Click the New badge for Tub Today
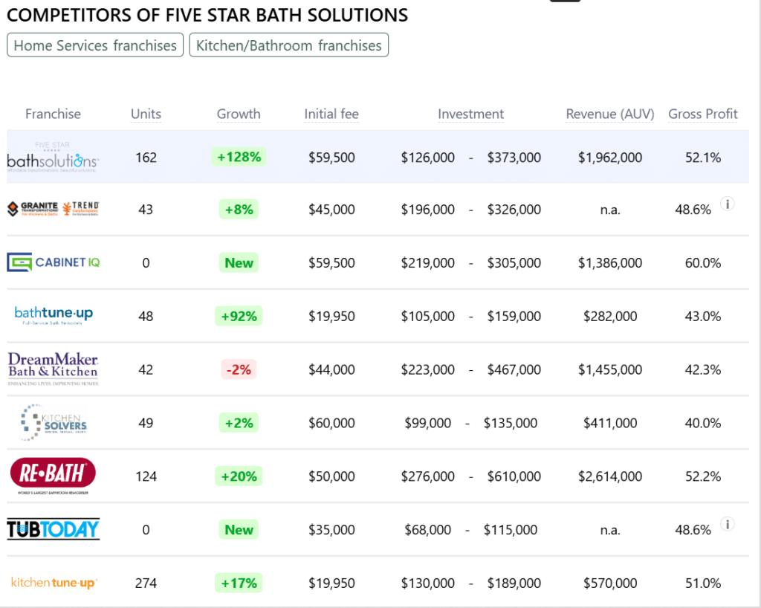Image resolution: width=761 pixels, height=608 pixels. tap(239, 530)
